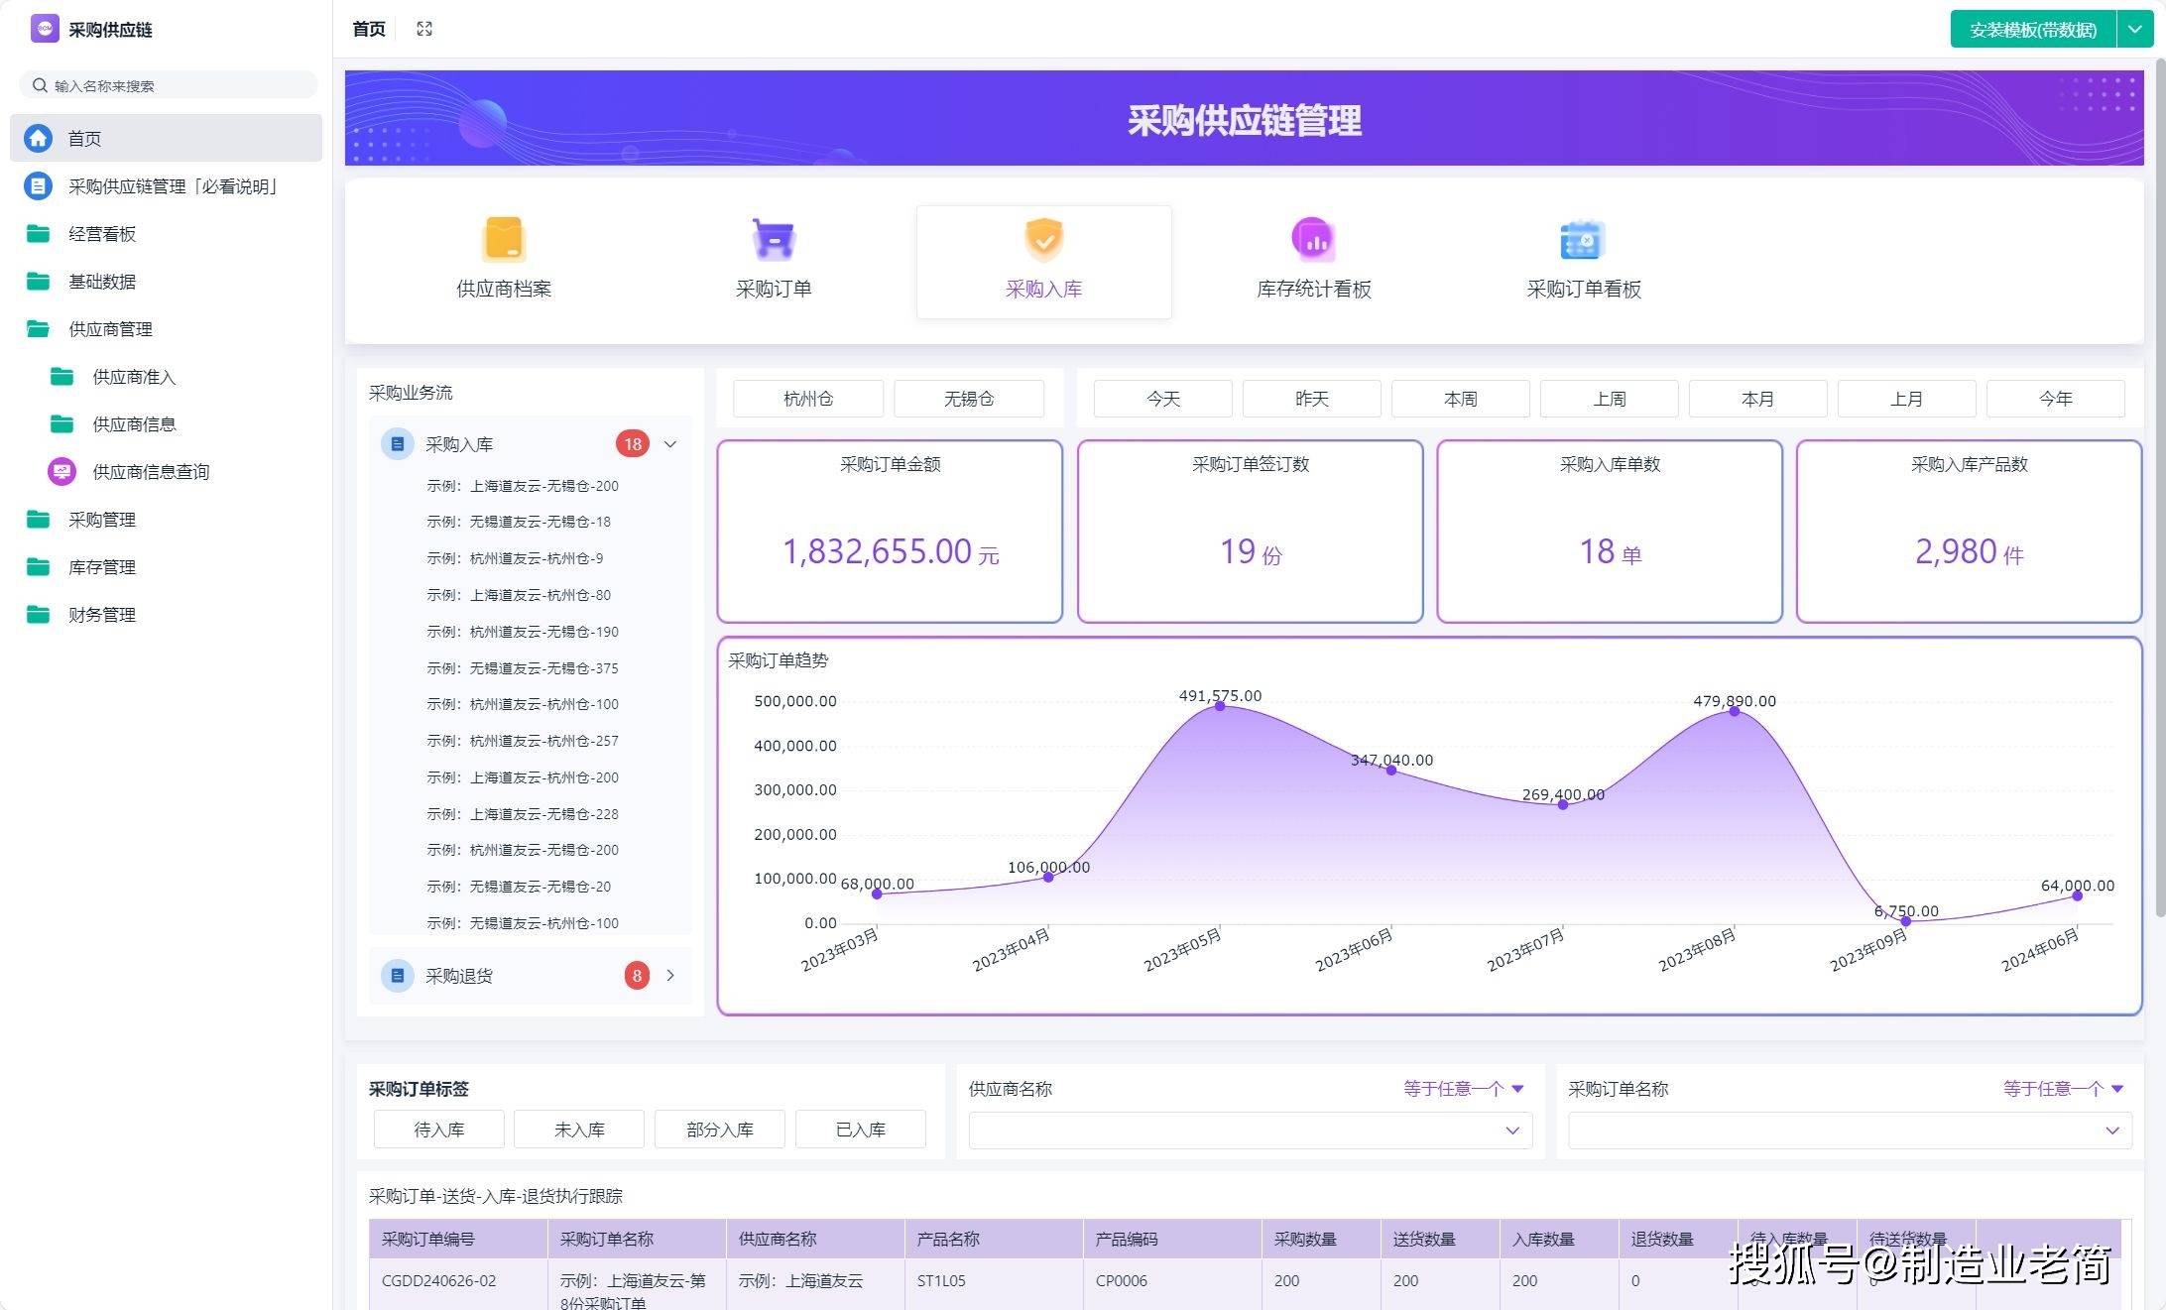Viewport: 2166px width, 1310px height.
Task: Select the 采购订单 shopping cart icon
Action: (773, 240)
